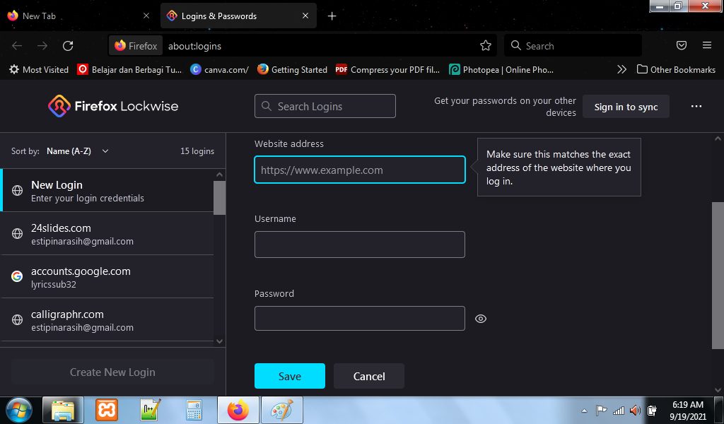
Task: Open the new tab plus button
Action: (x=332, y=16)
